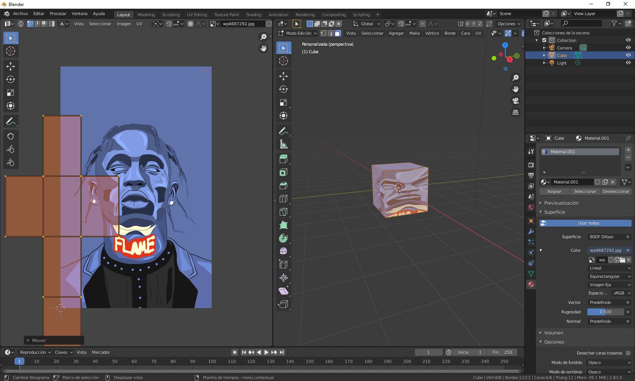Screen dimensions: 635x381
Task: Open the Equirectangular projection dropdown
Action: pyautogui.click(x=610, y=276)
